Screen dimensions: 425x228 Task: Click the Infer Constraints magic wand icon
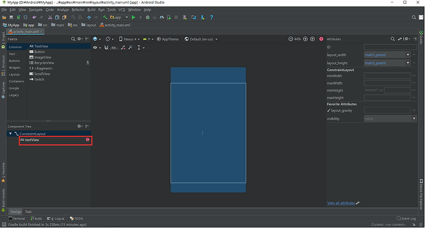tap(130, 48)
